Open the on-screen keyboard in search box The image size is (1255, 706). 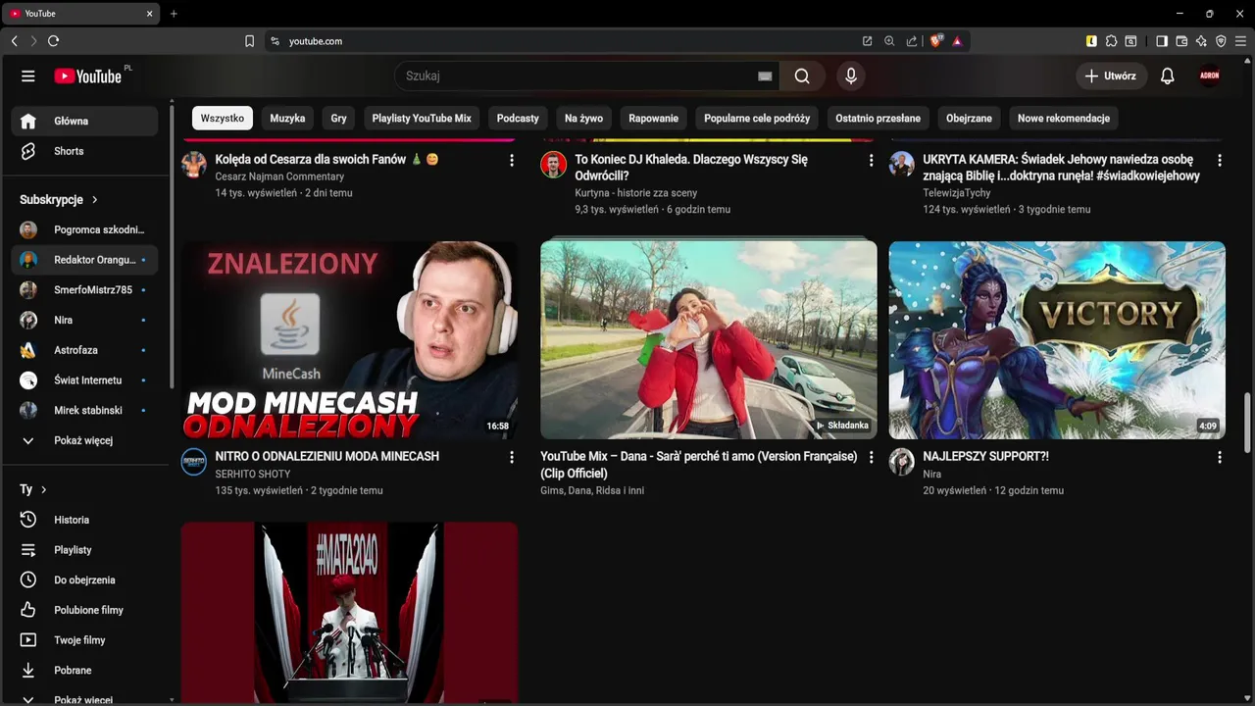[765, 76]
